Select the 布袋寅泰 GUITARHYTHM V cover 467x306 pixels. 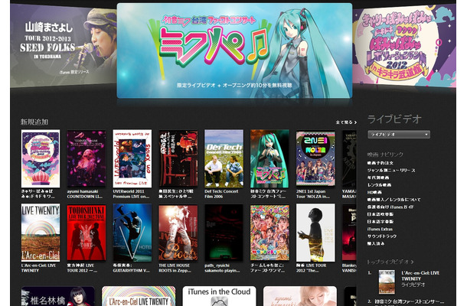point(132,233)
